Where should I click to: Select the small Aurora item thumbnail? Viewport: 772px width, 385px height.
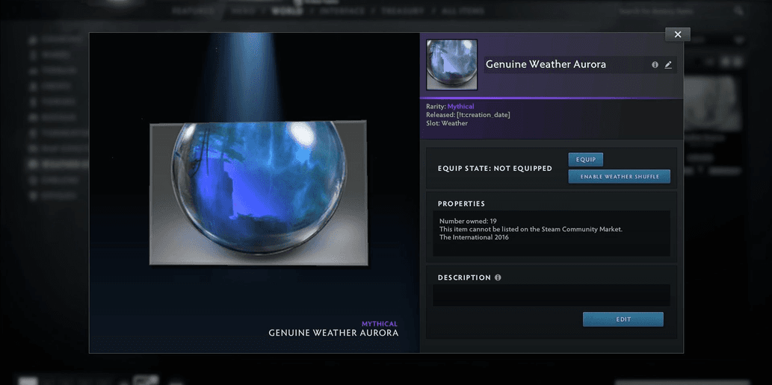pos(452,65)
